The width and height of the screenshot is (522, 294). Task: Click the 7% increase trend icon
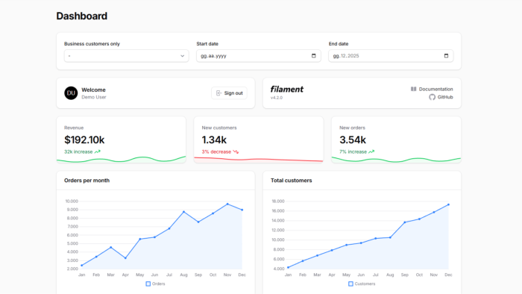[371, 151]
